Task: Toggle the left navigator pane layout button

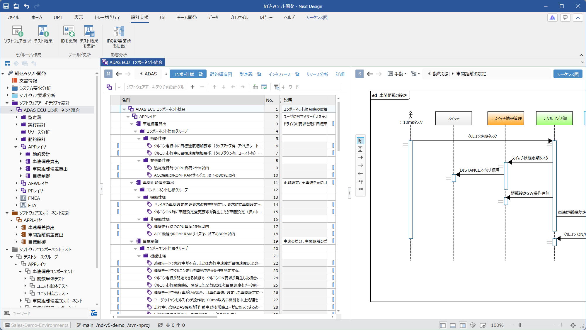Action: [x=443, y=325]
